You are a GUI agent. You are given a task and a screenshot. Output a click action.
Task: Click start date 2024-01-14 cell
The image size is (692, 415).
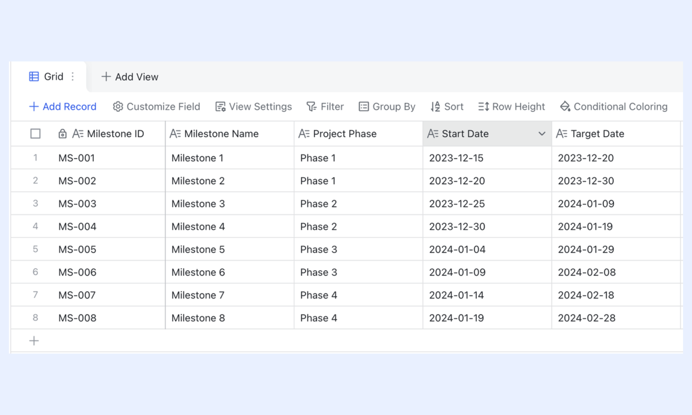487,295
